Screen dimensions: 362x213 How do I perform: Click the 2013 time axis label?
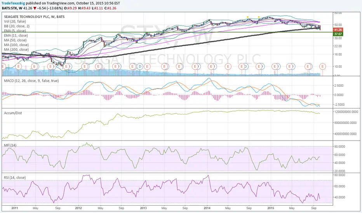point(143,208)
